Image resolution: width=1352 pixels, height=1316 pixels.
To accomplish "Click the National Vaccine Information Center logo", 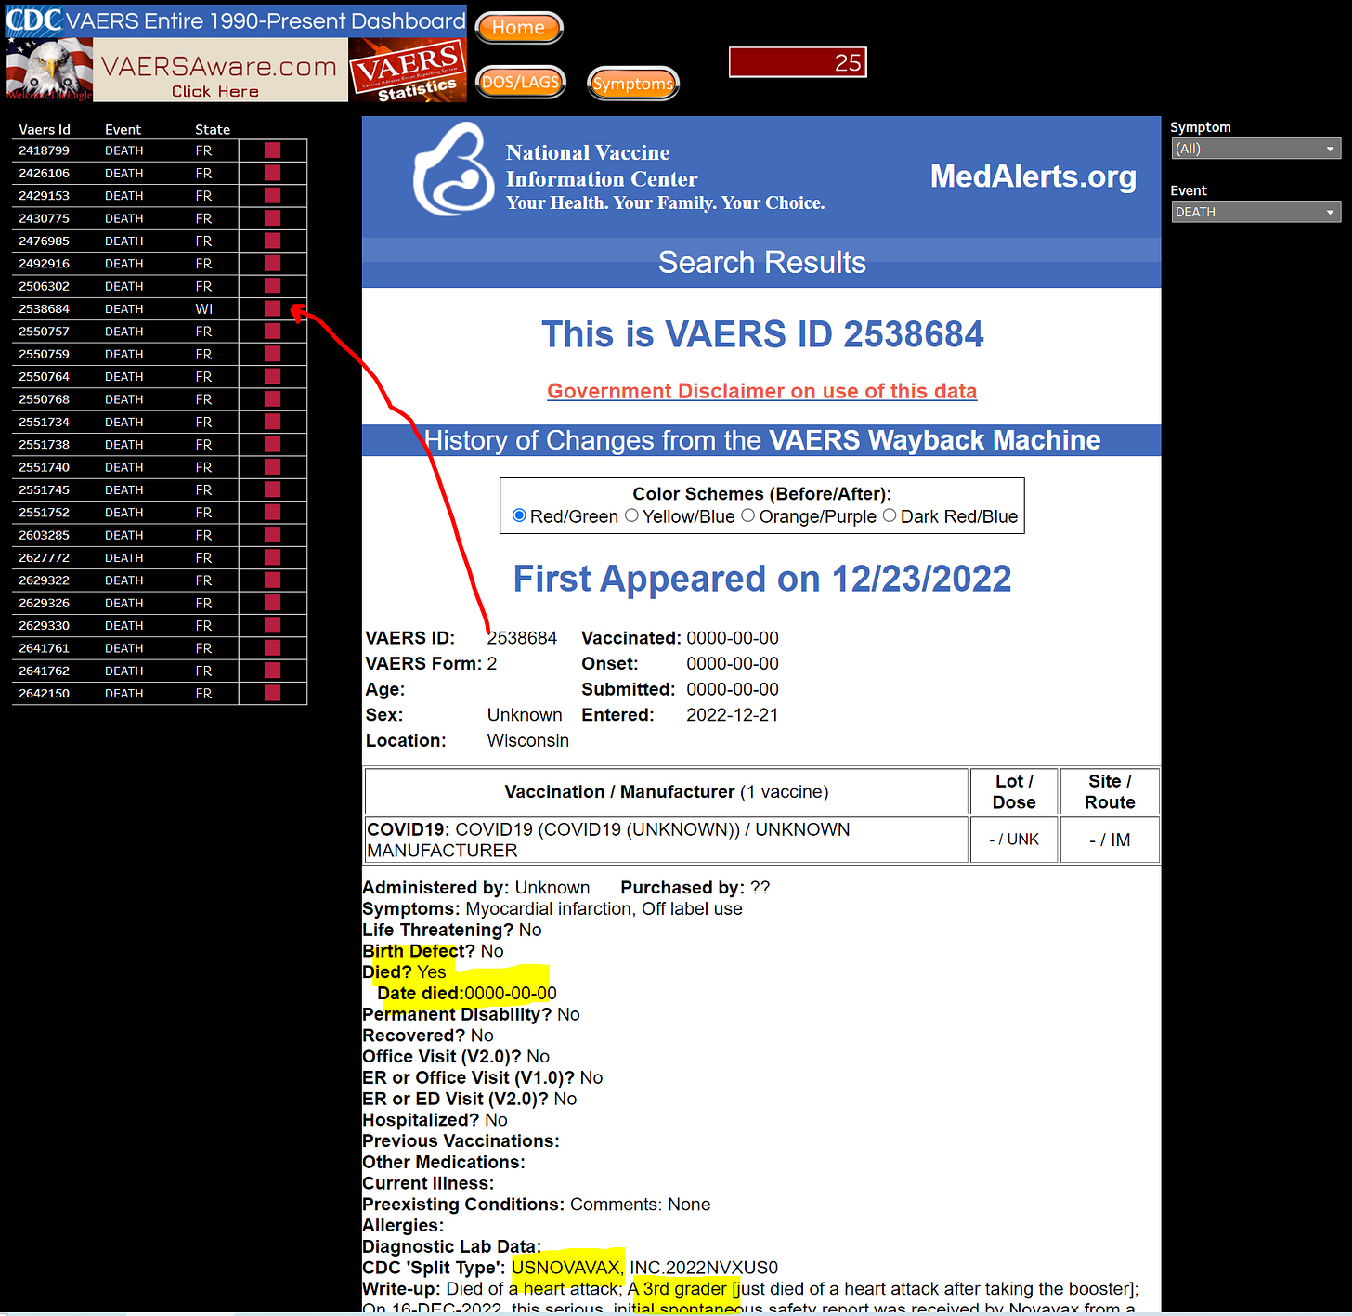I will point(453,170).
